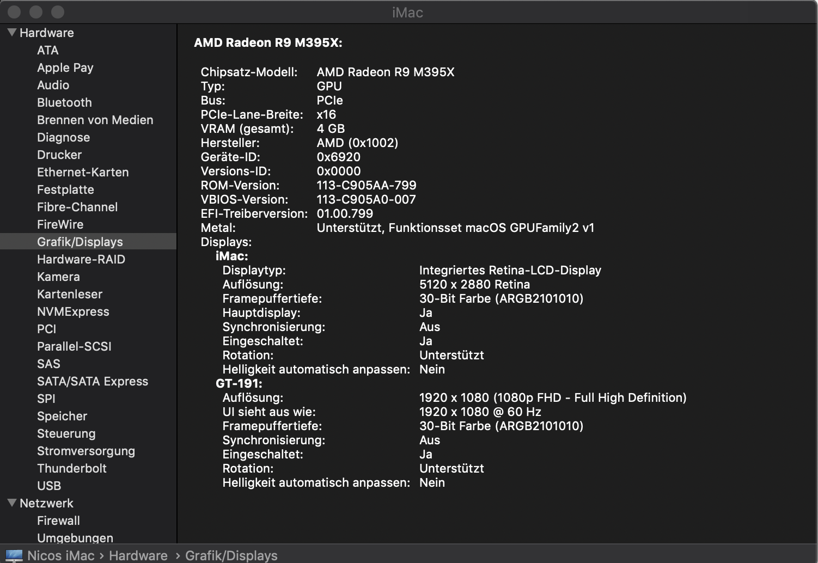Zoom the iMac window
818x563 pixels.
[x=57, y=12]
